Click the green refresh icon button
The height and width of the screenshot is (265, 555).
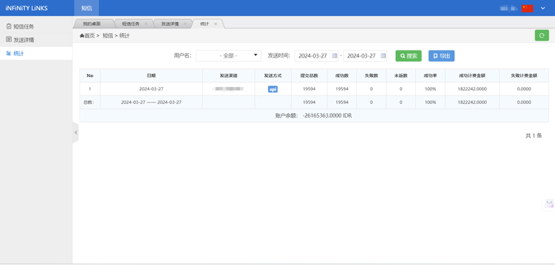[x=541, y=35]
